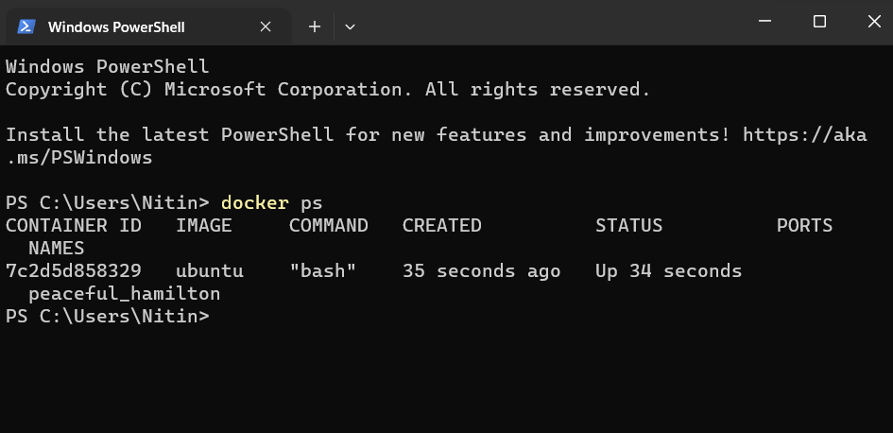Click the STATUS column header
893x433 pixels.
click(x=628, y=226)
